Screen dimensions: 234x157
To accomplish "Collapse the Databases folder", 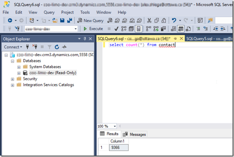I will 12,61.
